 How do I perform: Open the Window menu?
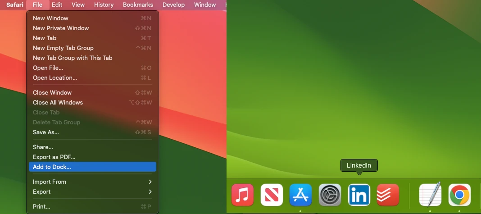pyautogui.click(x=205, y=5)
